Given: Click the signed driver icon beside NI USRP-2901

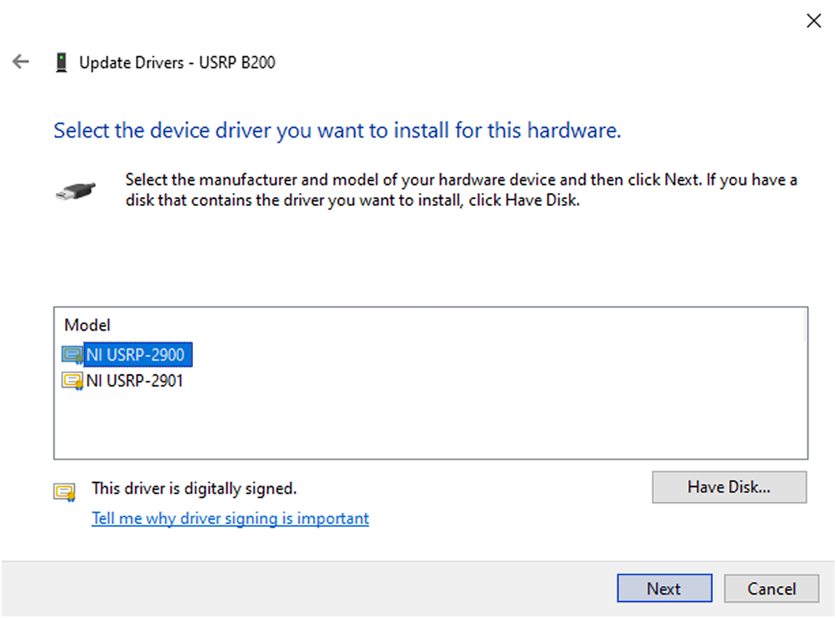Looking at the screenshot, I should (72, 381).
